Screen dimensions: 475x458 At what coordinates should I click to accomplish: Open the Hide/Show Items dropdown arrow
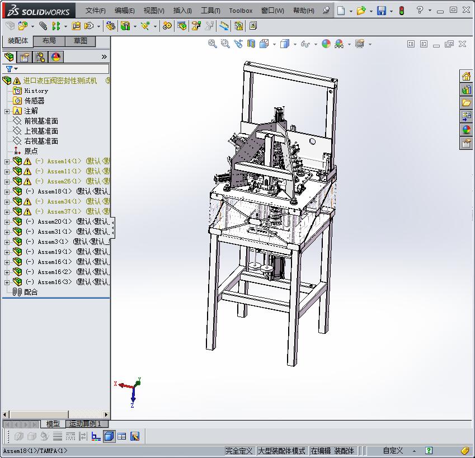pyautogui.click(x=316, y=45)
